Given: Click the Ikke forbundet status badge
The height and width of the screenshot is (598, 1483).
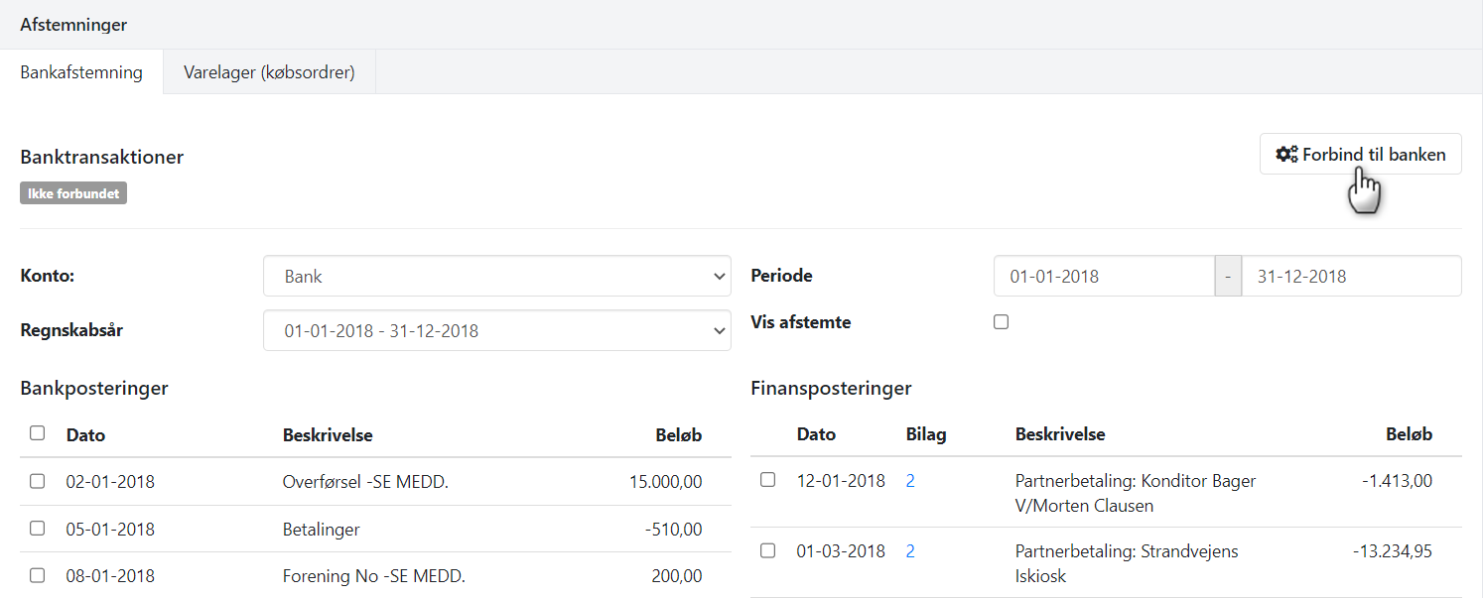Looking at the screenshot, I should click(72, 192).
